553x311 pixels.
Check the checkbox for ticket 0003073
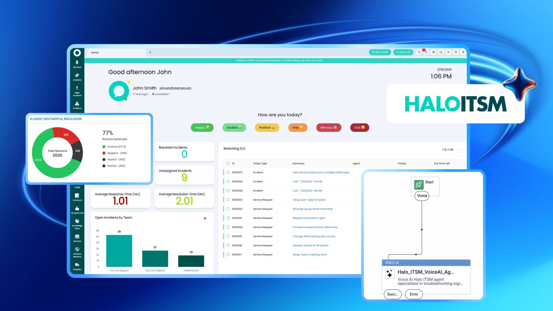point(228,172)
